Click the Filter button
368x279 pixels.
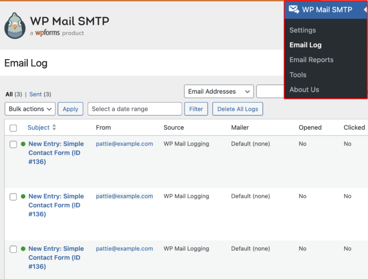pos(196,109)
